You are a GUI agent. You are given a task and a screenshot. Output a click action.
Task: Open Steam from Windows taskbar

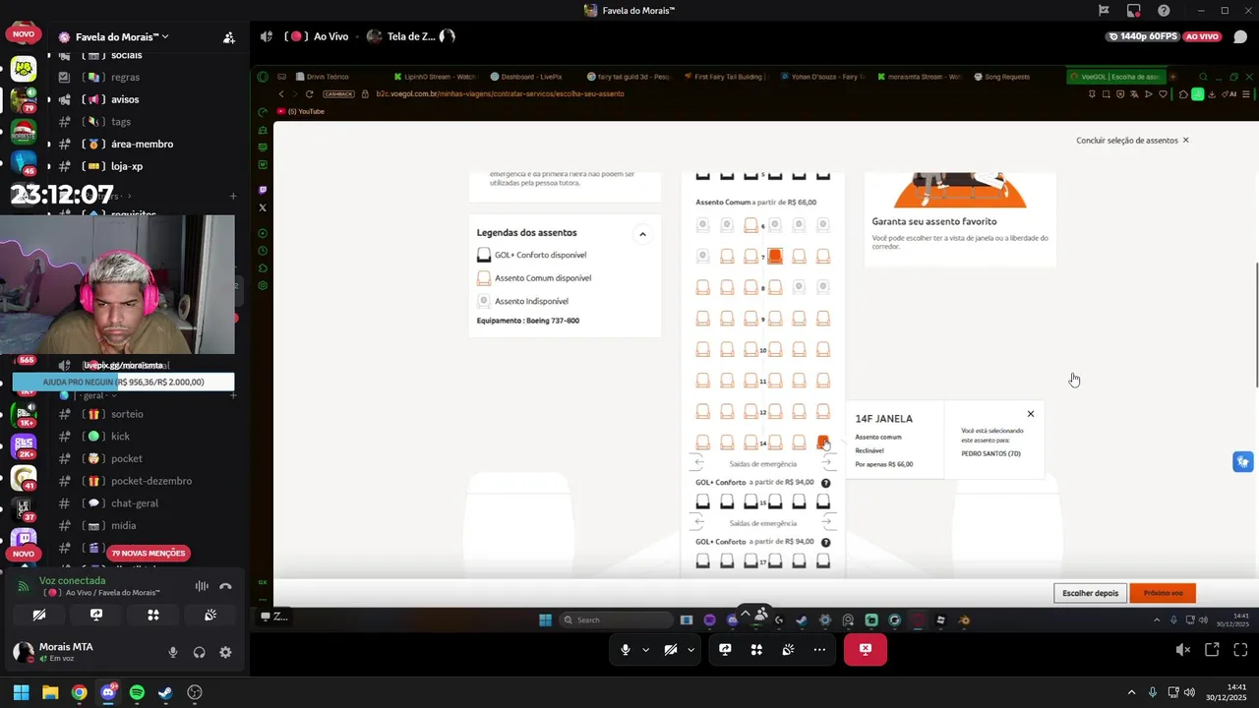tap(165, 692)
